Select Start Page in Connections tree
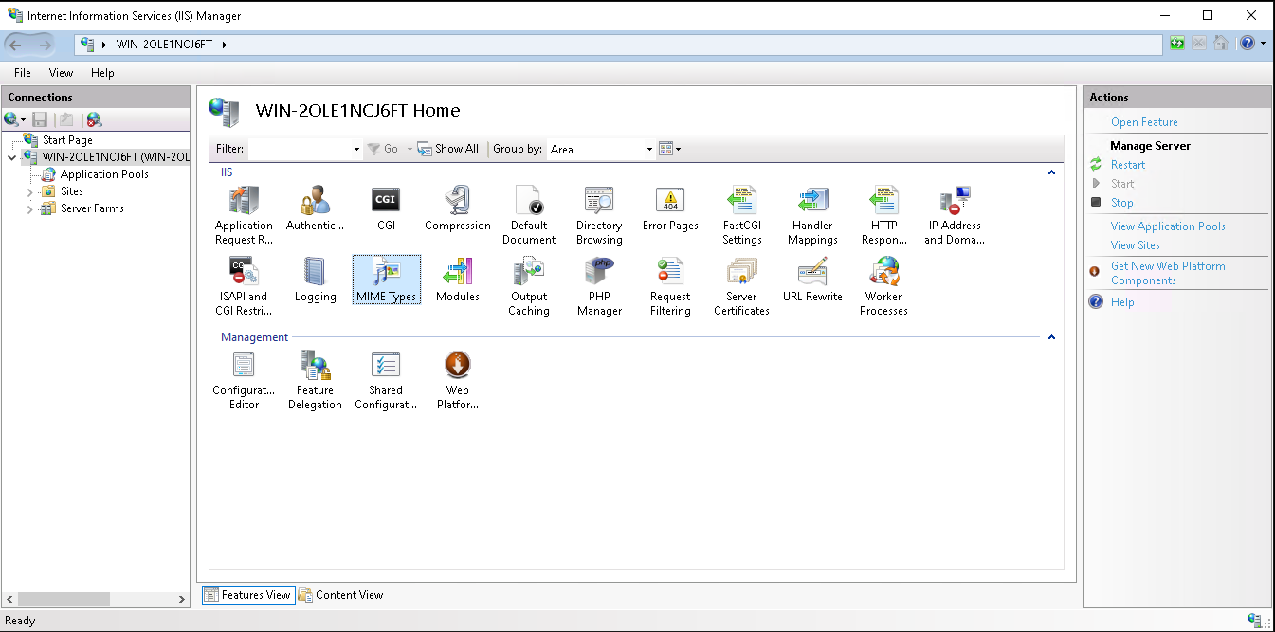This screenshot has height=632, width=1275. tap(67, 140)
